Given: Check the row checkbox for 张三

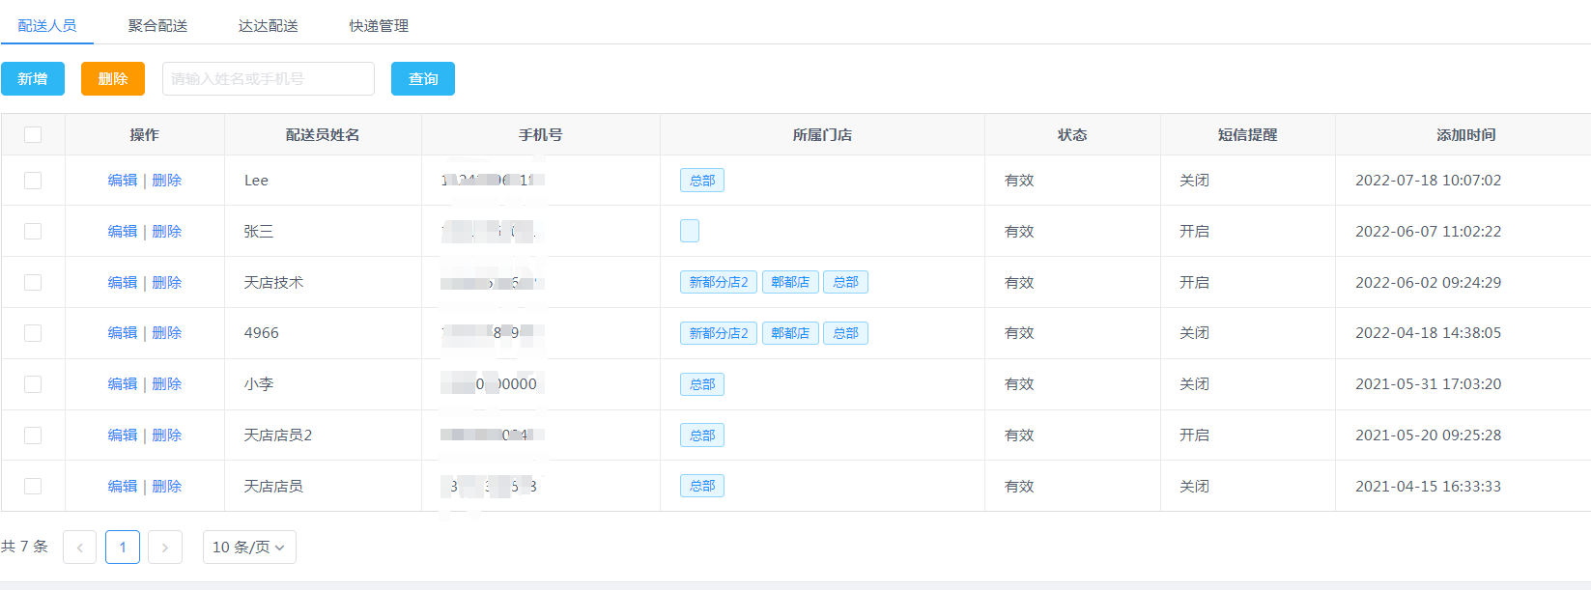Looking at the screenshot, I should 33,232.
